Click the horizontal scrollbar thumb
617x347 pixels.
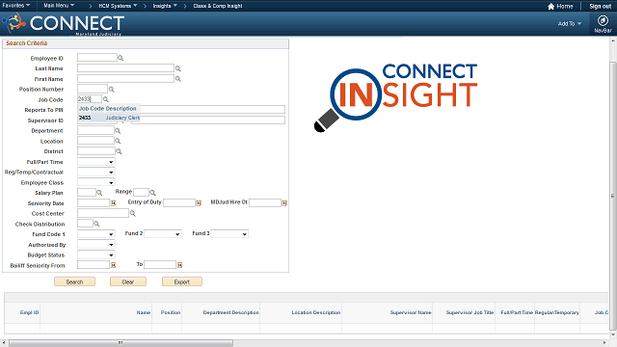tap(121, 343)
